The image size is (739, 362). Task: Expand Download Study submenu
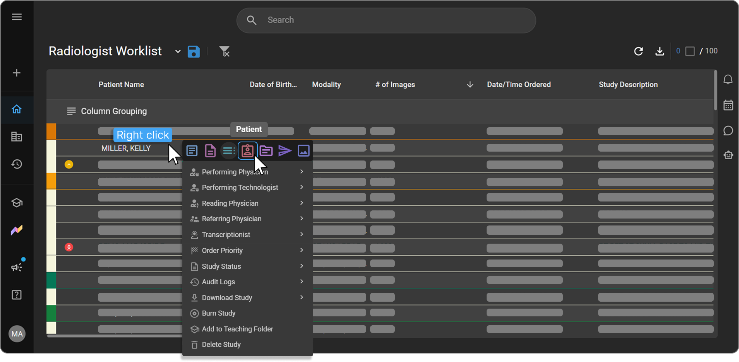pos(247,298)
